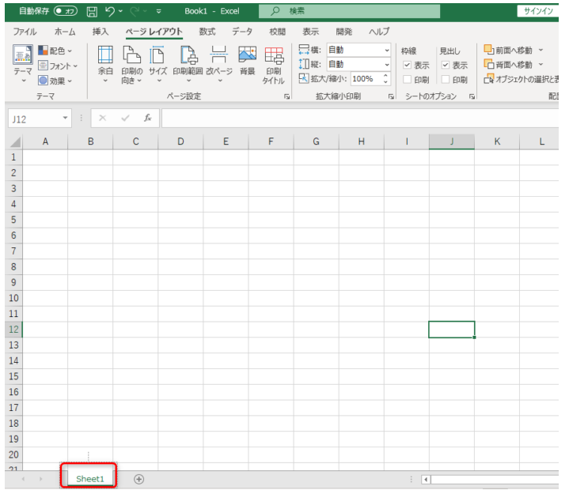Select the Sheet1 worksheet tab
This screenshot has width=569, height=494.
coord(89,479)
